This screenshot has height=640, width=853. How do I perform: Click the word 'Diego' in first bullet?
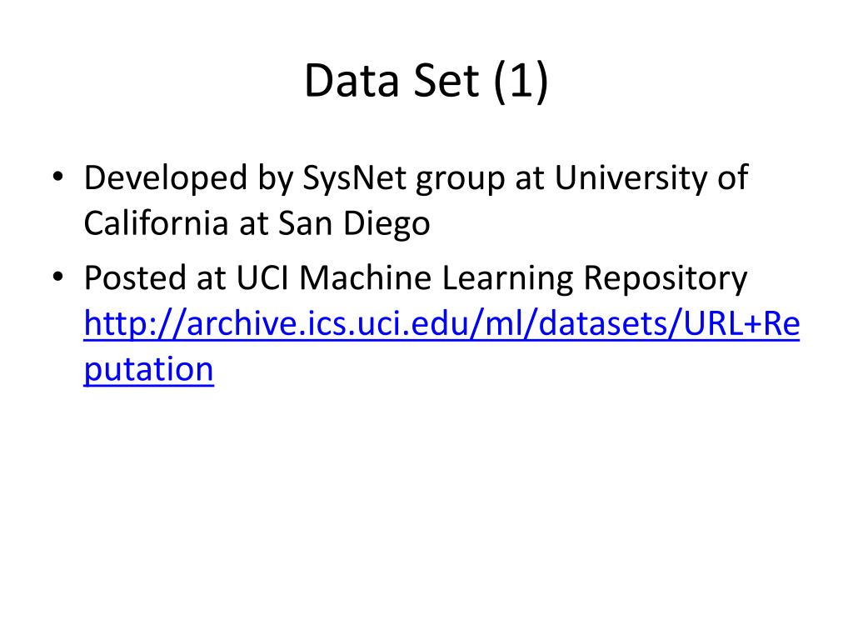[387, 223]
